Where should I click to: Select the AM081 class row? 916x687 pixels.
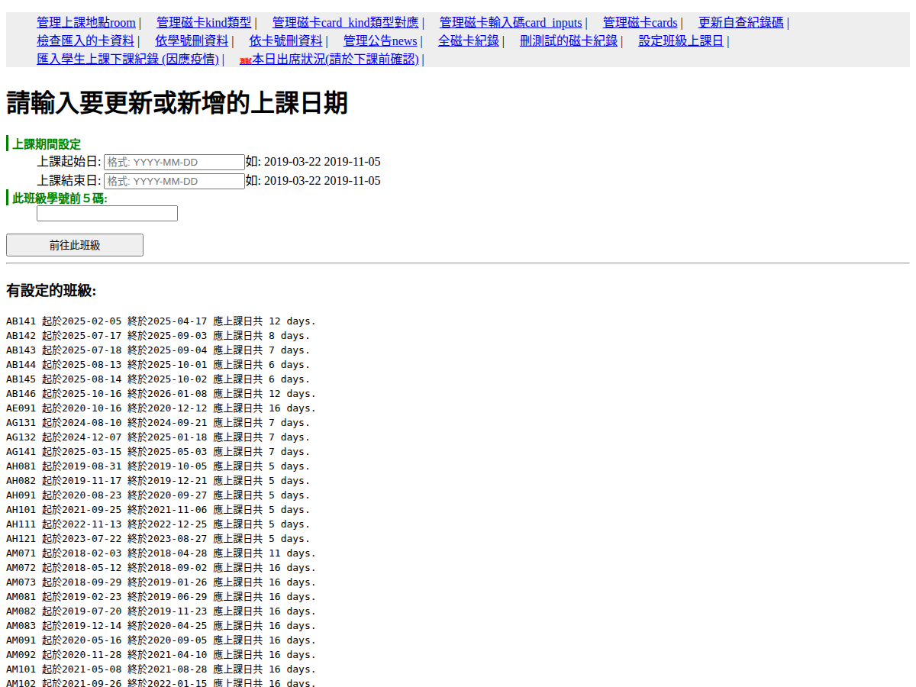[x=161, y=597]
